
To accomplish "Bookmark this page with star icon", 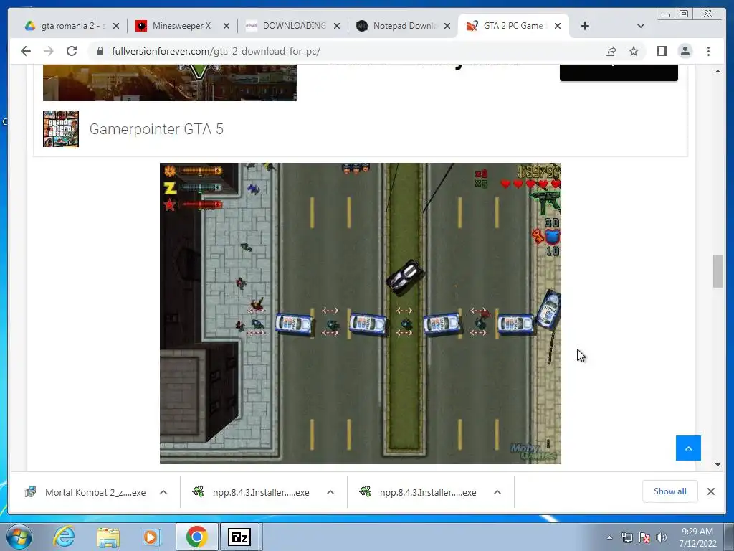I will [634, 51].
